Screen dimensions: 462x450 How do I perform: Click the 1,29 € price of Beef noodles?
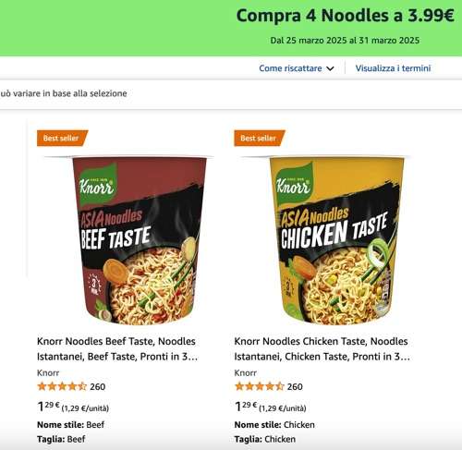point(48,407)
